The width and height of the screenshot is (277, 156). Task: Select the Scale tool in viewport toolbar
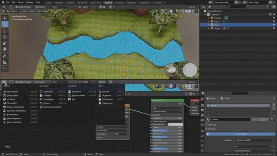tap(5, 43)
